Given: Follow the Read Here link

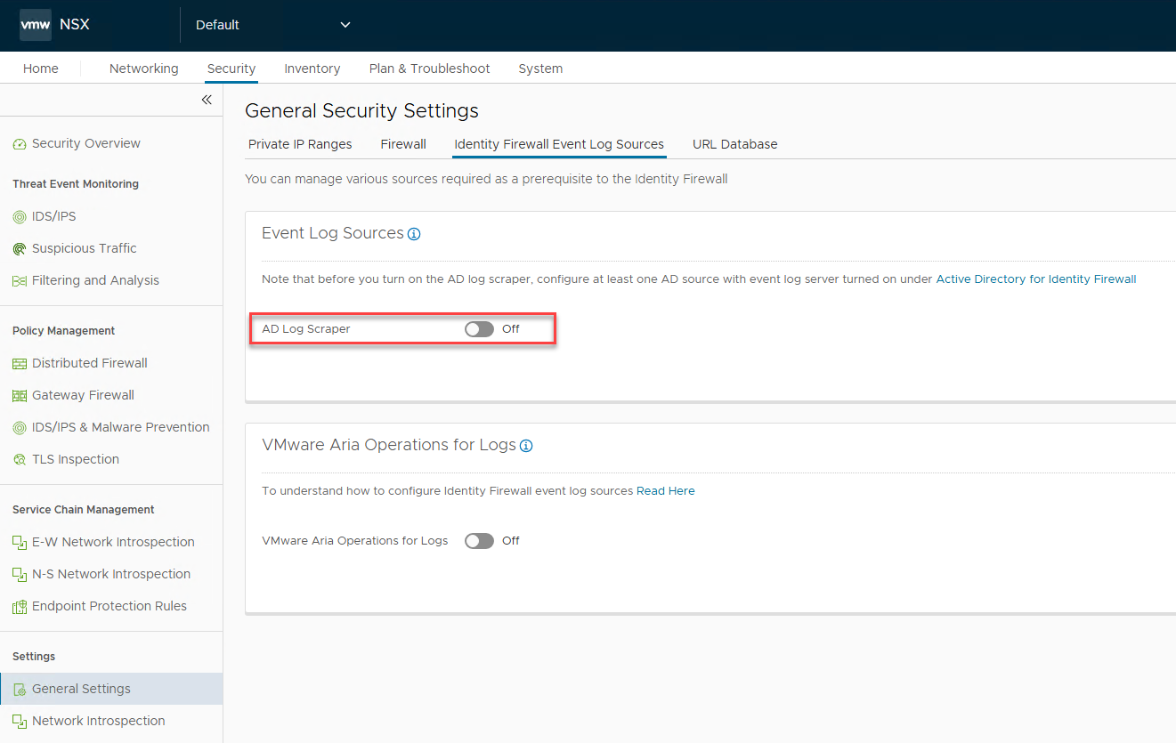Looking at the screenshot, I should click(x=665, y=491).
